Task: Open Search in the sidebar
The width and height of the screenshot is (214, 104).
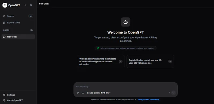Action: coord(18,16)
